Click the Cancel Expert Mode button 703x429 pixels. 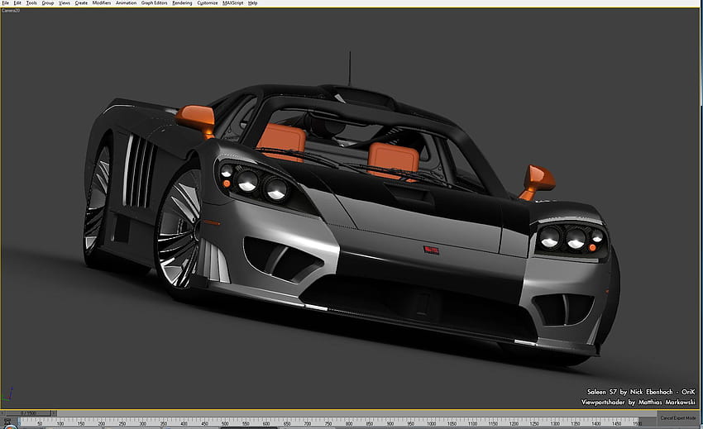678,417
